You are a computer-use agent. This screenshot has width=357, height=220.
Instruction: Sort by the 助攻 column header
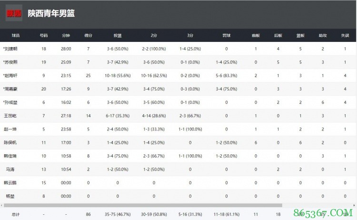pos(323,35)
